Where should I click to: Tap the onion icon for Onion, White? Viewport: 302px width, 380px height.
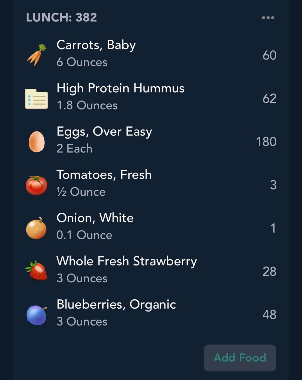37,228
